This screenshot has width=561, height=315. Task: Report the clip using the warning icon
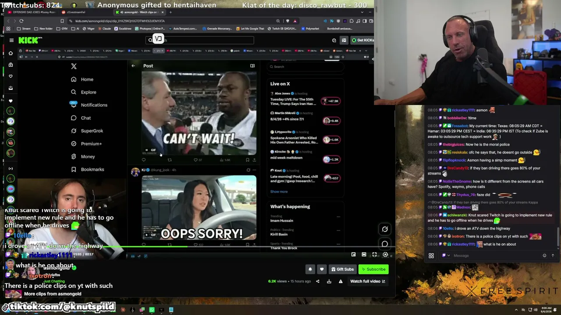pos(341,281)
